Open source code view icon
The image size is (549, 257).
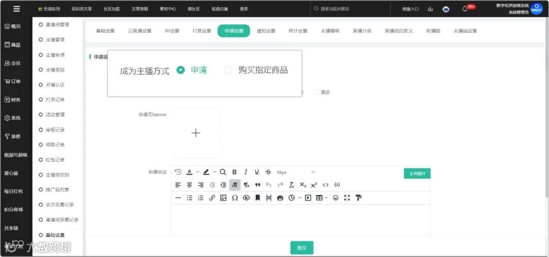pyautogui.click(x=326, y=185)
